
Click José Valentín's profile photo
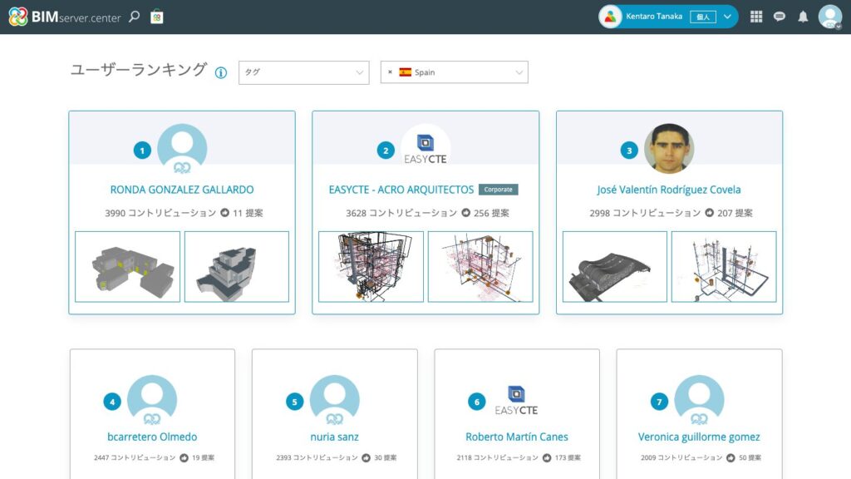click(x=669, y=148)
